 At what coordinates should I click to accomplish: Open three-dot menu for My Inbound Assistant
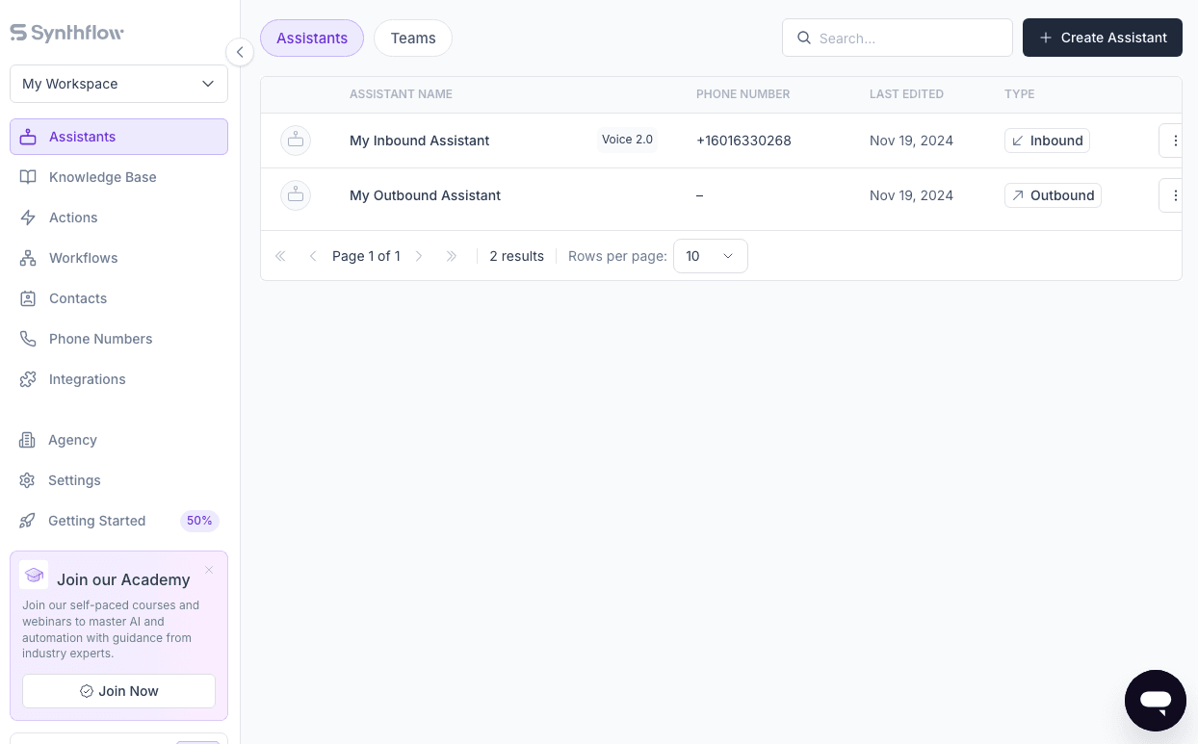(1174, 141)
